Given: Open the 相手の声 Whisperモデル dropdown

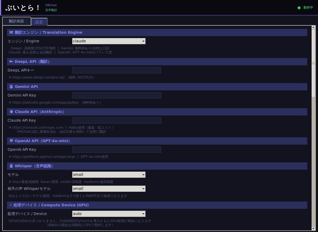Looking at the screenshot, I should coord(109,188).
